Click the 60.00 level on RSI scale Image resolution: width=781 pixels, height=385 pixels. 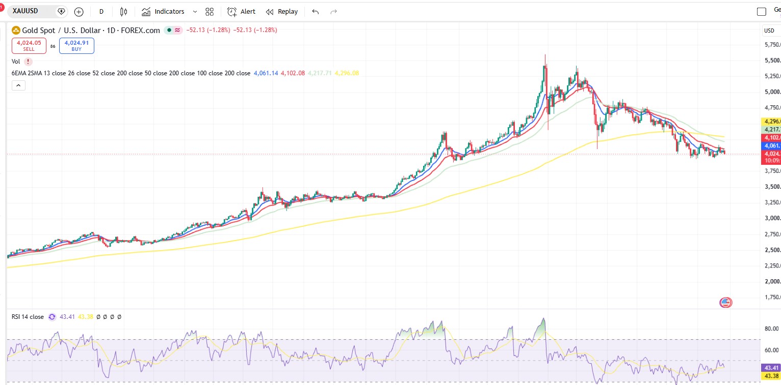click(x=772, y=350)
